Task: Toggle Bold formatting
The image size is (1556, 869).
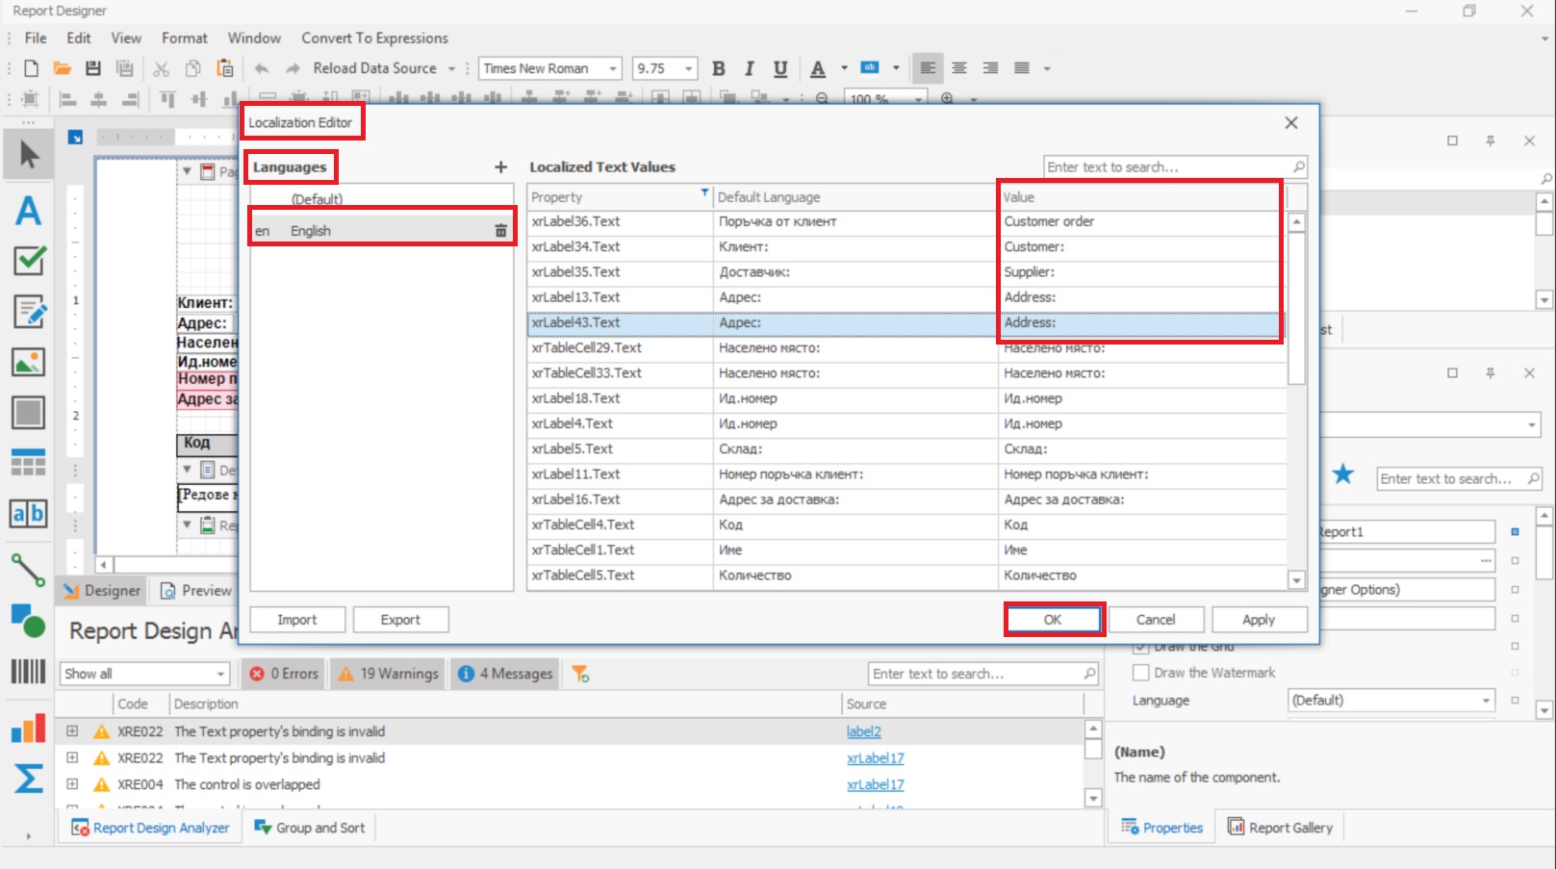Action: tap(718, 68)
